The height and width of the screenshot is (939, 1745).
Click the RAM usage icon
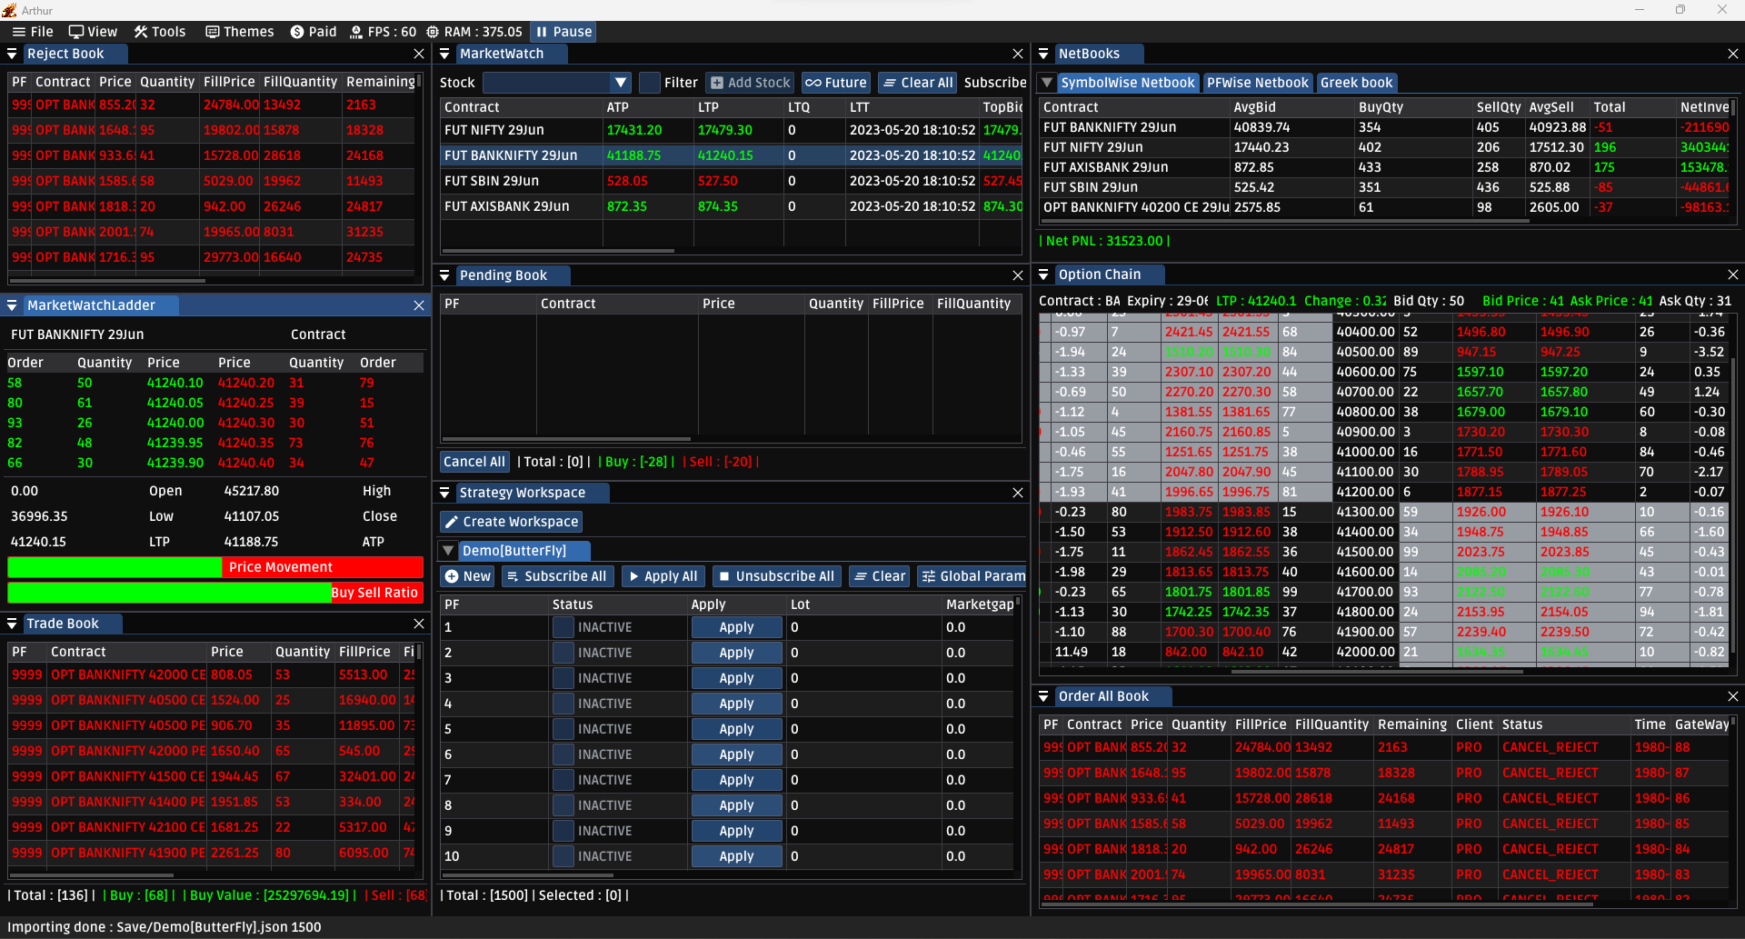[433, 32]
